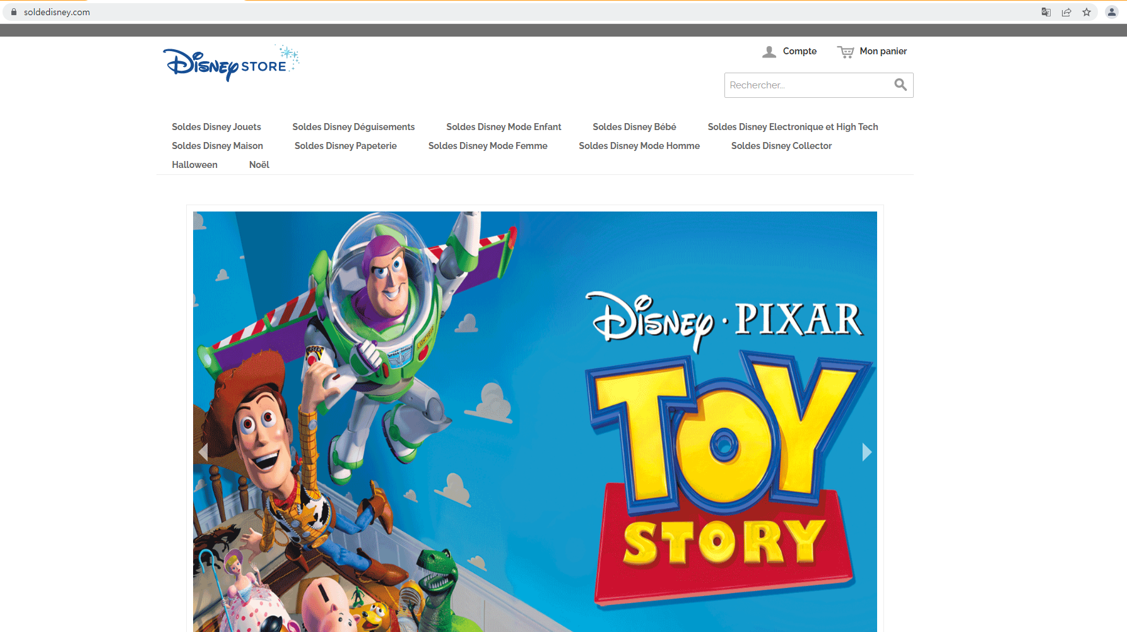Open Soldes Disney Maison menu
This screenshot has height=632, width=1127.
[217, 146]
